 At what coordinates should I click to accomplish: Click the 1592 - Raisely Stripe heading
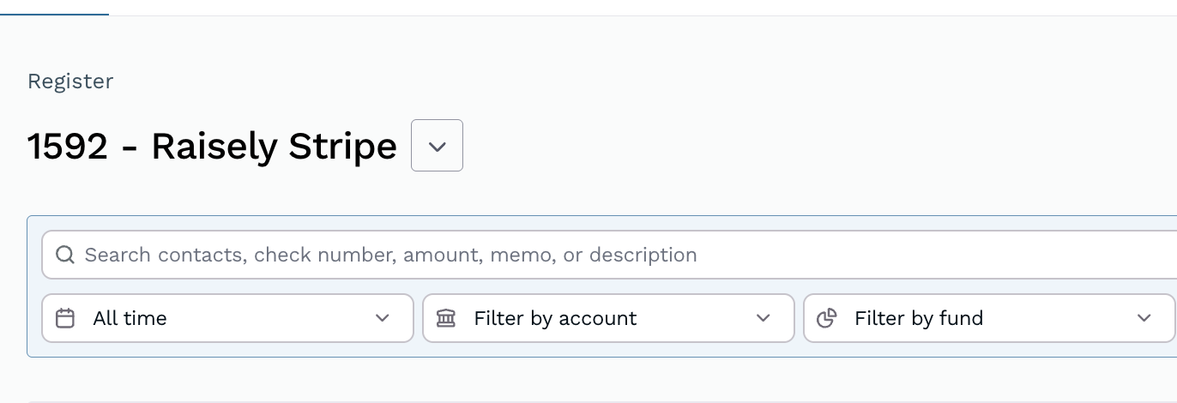pos(212,147)
